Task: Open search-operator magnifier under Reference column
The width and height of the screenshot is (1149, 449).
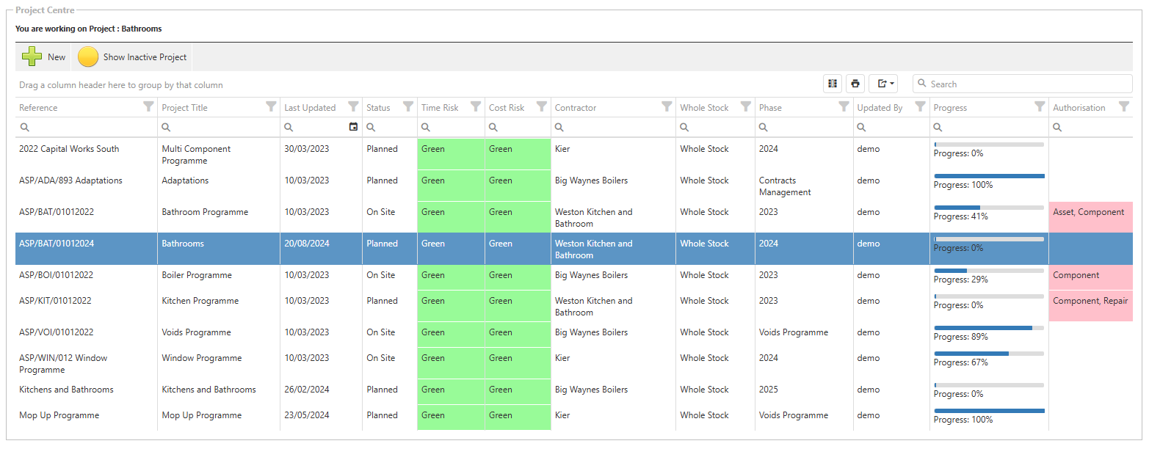Action: [24, 127]
